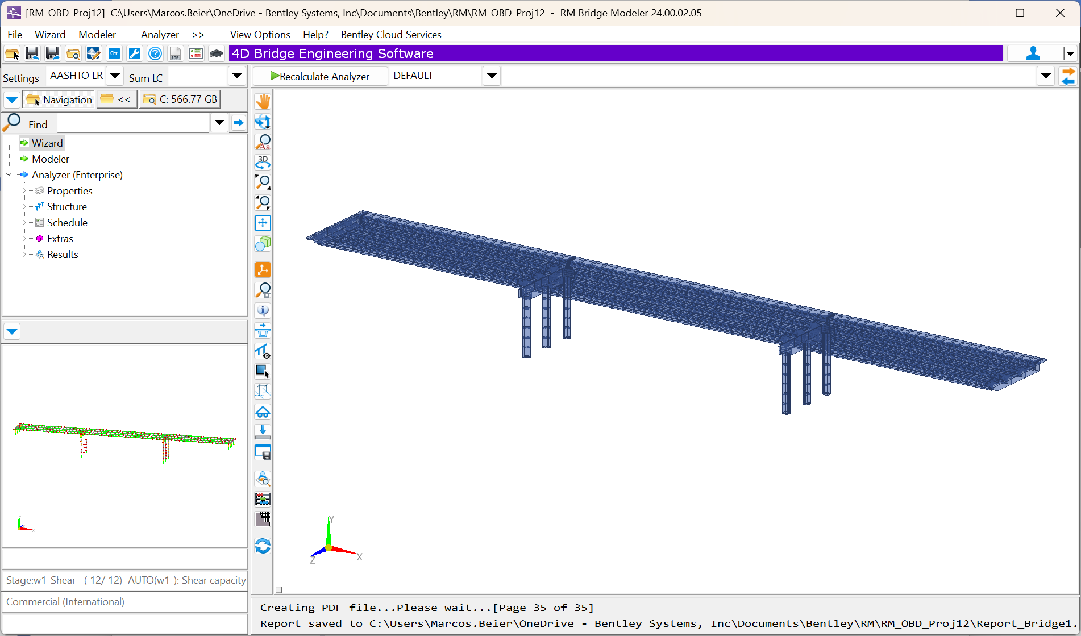
Task: Click the >> menu item
Action: pos(198,35)
